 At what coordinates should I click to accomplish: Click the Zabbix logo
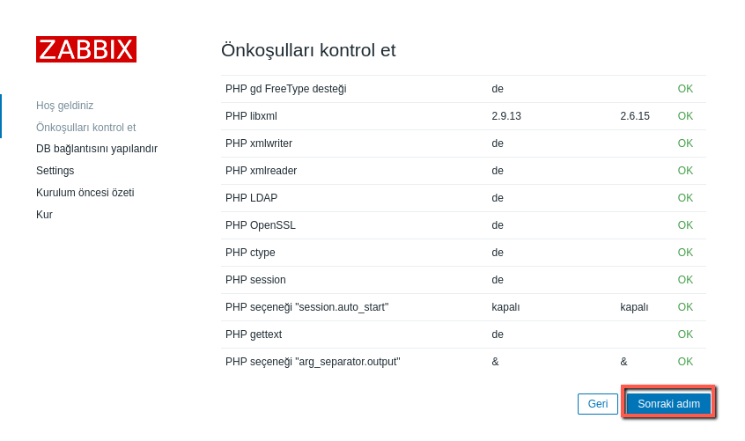(86, 49)
